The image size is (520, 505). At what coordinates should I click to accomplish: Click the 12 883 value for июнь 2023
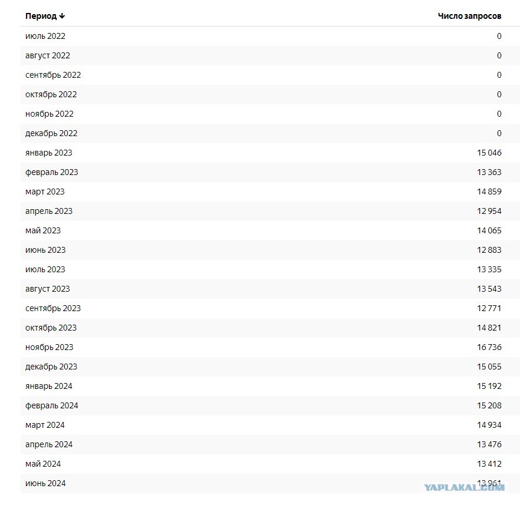pyautogui.click(x=489, y=250)
